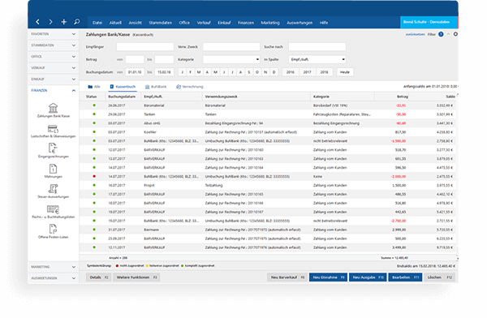Open the Kategorie dropdown
The height and width of the screenshot is (318, 487).
pos(231,59)
